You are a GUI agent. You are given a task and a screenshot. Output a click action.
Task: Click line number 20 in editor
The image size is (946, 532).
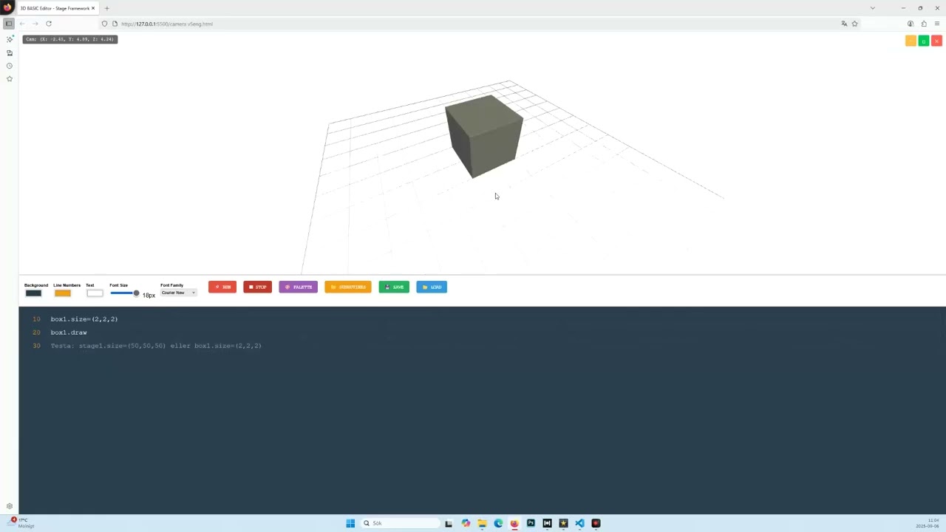click(x=36, y=332)
